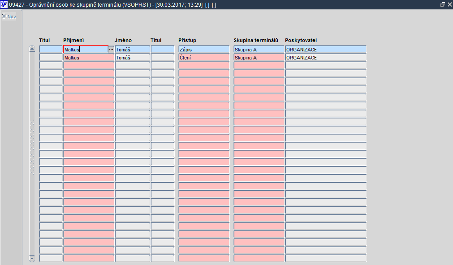
Task: Open Skupina A field in the first row
Action: [259, 49]
